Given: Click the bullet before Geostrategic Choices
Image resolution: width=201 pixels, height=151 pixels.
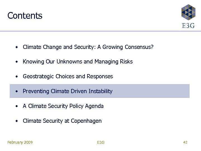Looking at the screenshot, I should coord(17,76).
